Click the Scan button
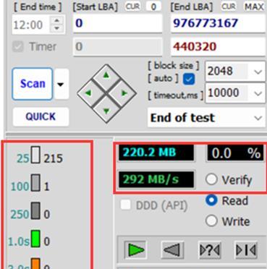The image size is (267, 269). [33, 84]
